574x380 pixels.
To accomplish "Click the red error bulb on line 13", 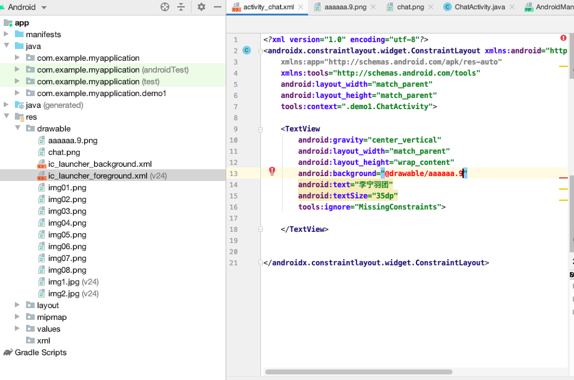I will (x=272, y=171).
